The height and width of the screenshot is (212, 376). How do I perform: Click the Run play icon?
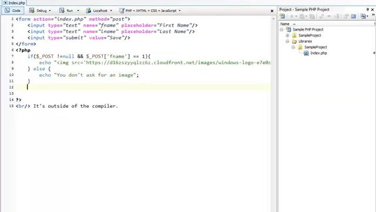62,11
